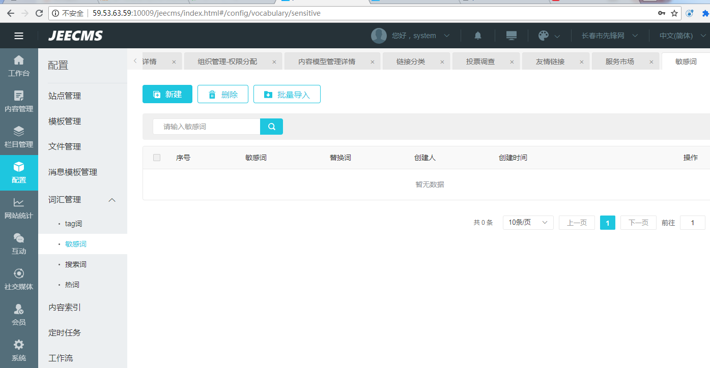This screenshot has width=710, height=368.
Task: Open 会员 sidebar icon
Action: click(x=19, y=315)
